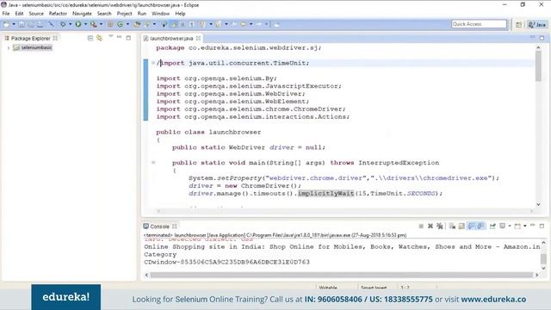
Task: Click the editor vertical scrollbar thumb
Action: 538,65
